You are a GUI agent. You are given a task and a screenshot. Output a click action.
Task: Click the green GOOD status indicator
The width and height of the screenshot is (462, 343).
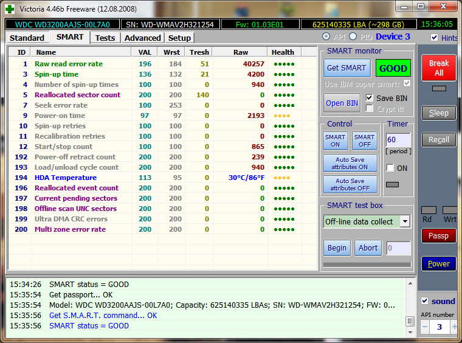393,68
